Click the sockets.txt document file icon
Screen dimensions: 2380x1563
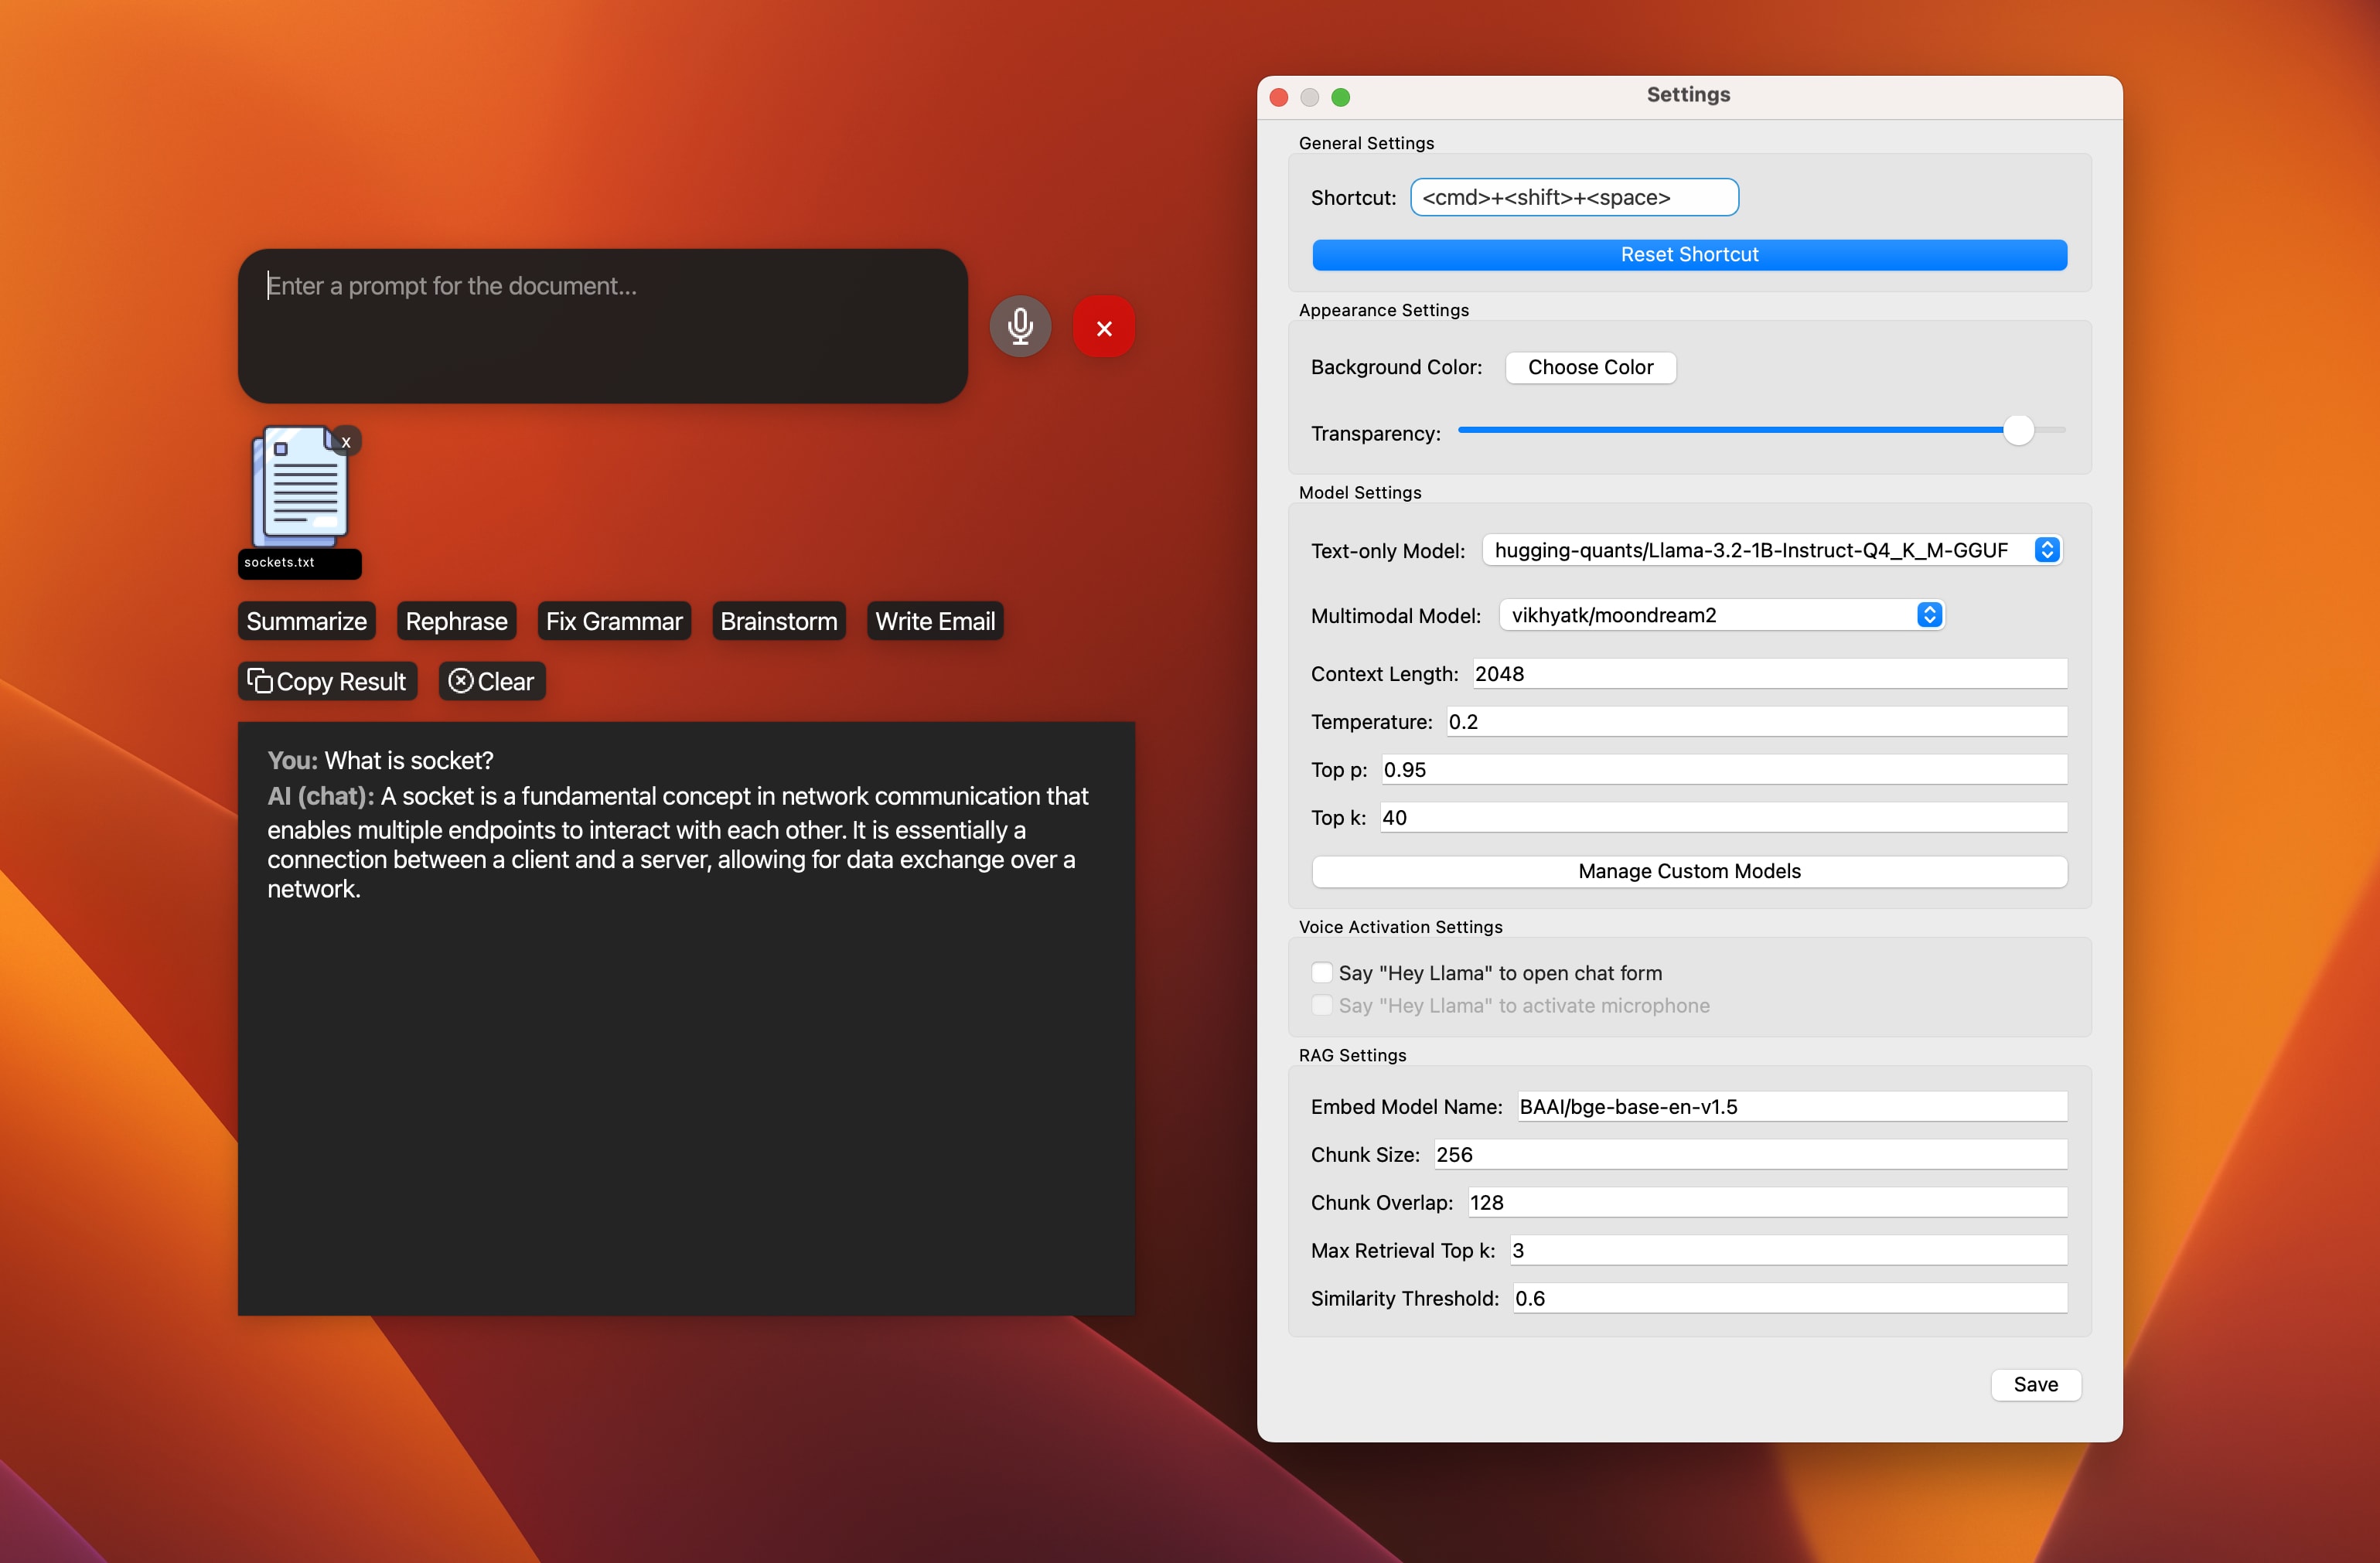(x=300, y=486)
